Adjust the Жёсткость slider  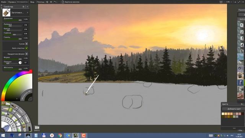tap(13, 69)
